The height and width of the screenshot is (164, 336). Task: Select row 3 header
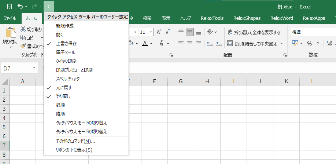tap(4, 109)
